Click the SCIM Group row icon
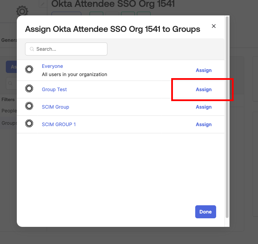This screenshot has height=244, width=258. (29, 106)
